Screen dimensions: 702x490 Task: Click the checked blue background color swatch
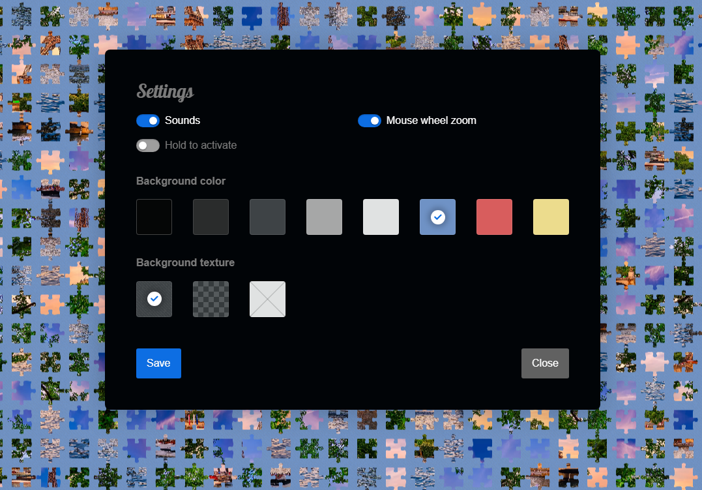(437, 217)
